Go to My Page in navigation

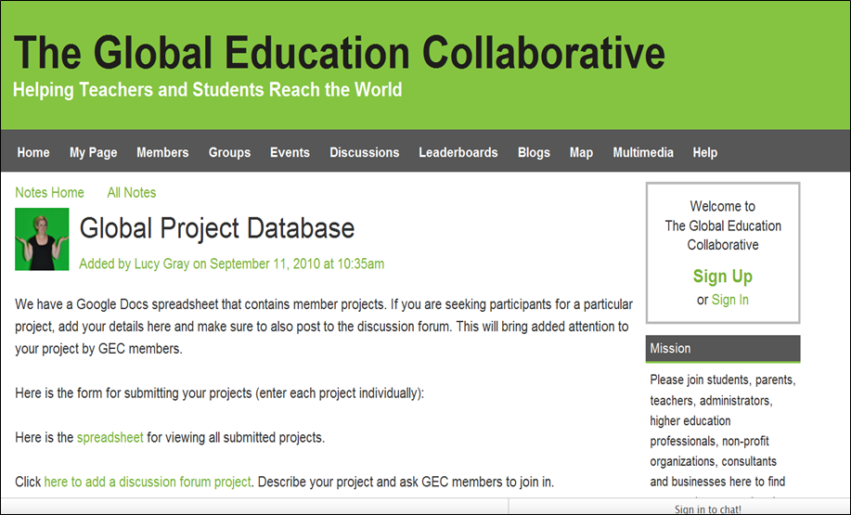[93, 152]
